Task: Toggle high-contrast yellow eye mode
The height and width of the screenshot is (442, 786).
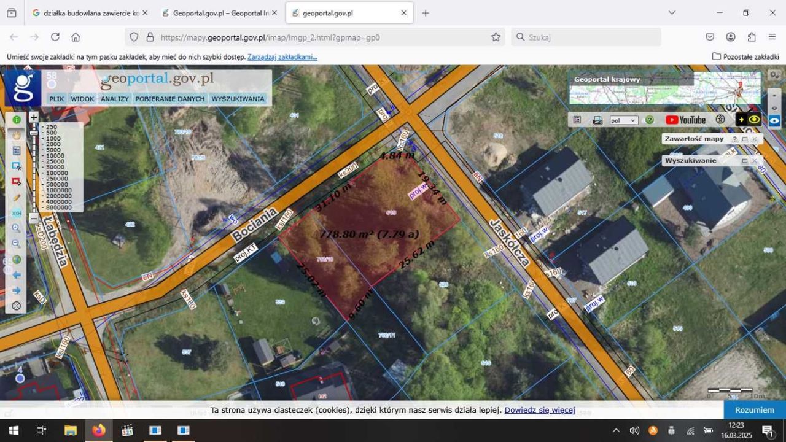Action: point(755,120)
